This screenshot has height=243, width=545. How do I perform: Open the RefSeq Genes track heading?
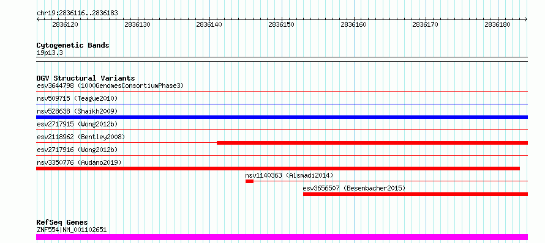[62, 222]
